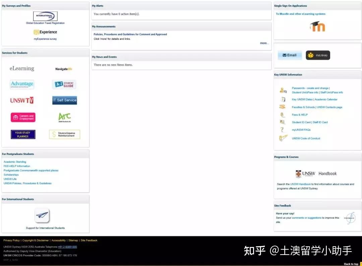Open the myLibrary icon

317,55
